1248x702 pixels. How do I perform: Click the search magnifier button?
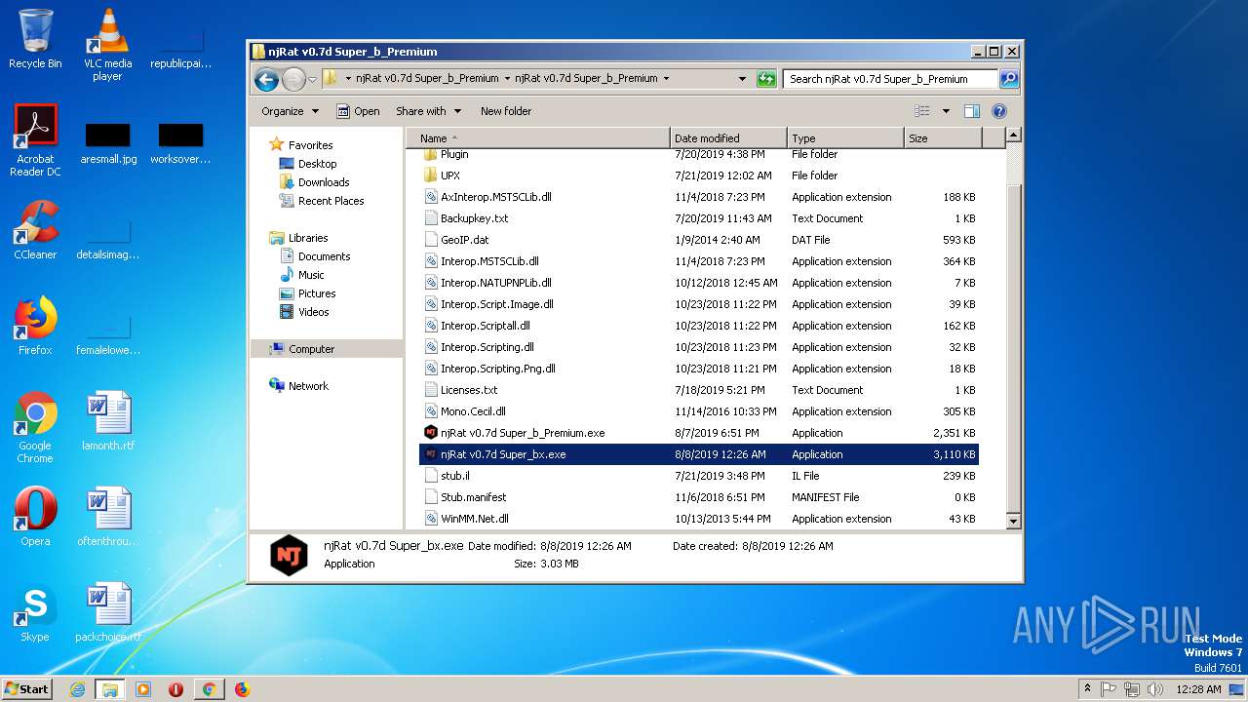point(1009,79)
